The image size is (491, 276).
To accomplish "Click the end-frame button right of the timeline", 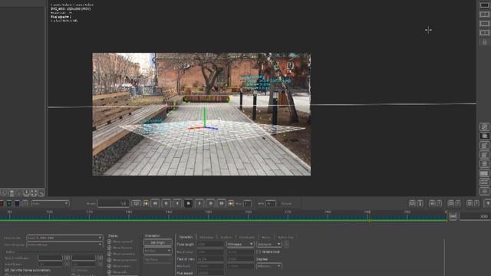I will (x=453, y=216).
